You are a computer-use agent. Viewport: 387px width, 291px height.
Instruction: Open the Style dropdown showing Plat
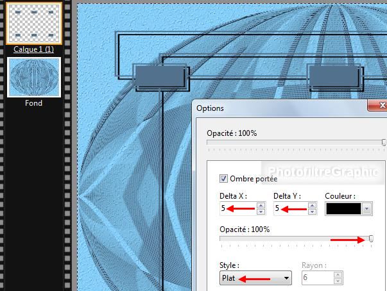click(x=255, y=278)
